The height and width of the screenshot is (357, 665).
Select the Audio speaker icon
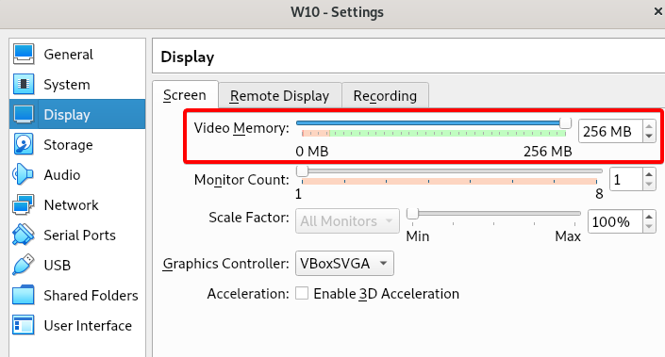pos(24,174)
